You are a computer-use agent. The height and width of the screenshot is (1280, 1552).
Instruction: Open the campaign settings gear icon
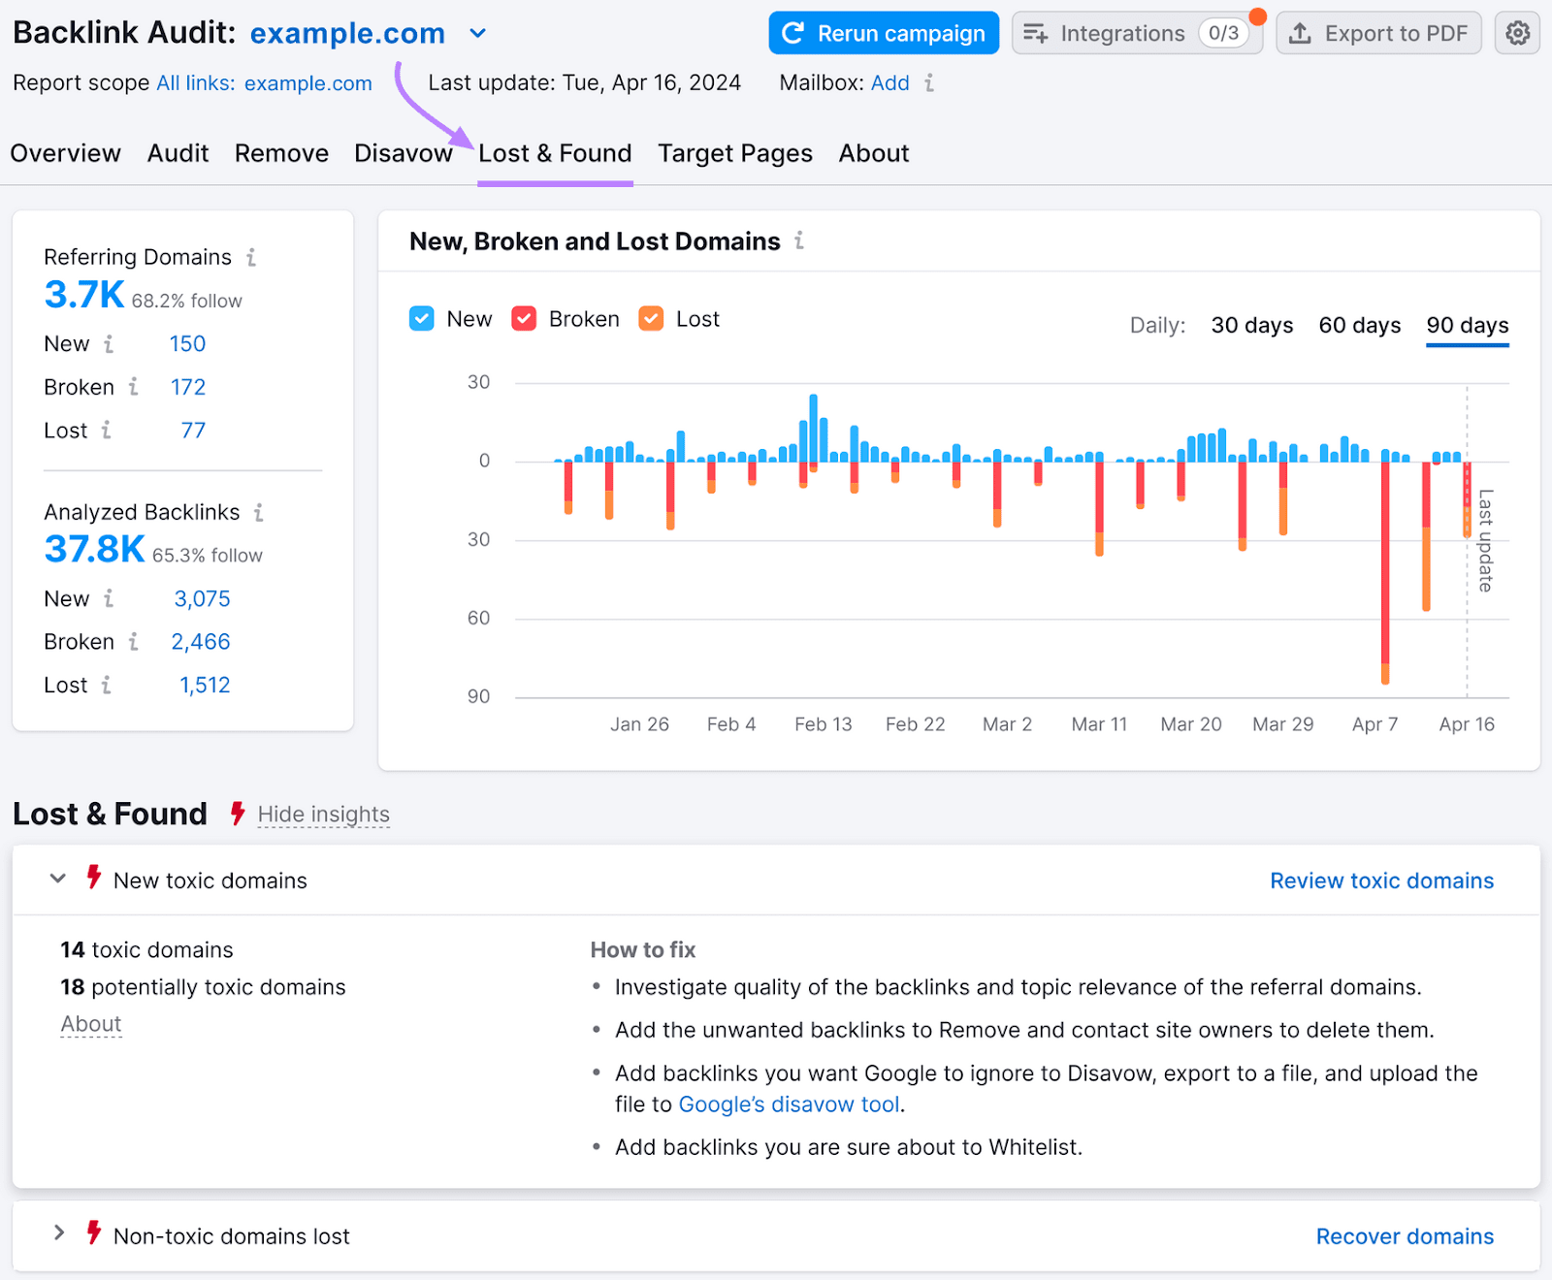(x=1516, y=32)
